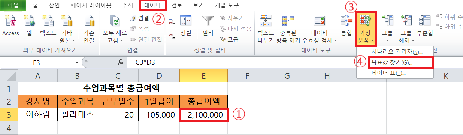Click the 속성 properties button
Viewport: 463px width, 135px height.
click(139, 29)
